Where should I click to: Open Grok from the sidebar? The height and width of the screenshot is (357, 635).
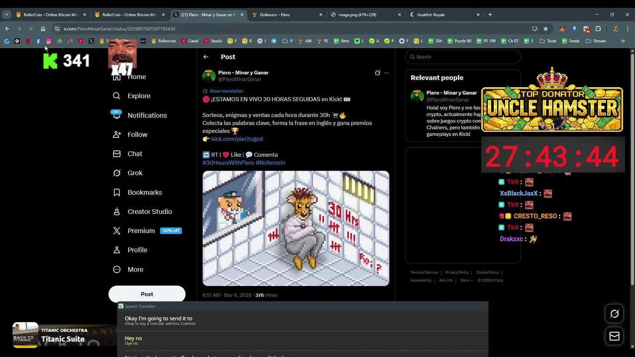(127, 173)
